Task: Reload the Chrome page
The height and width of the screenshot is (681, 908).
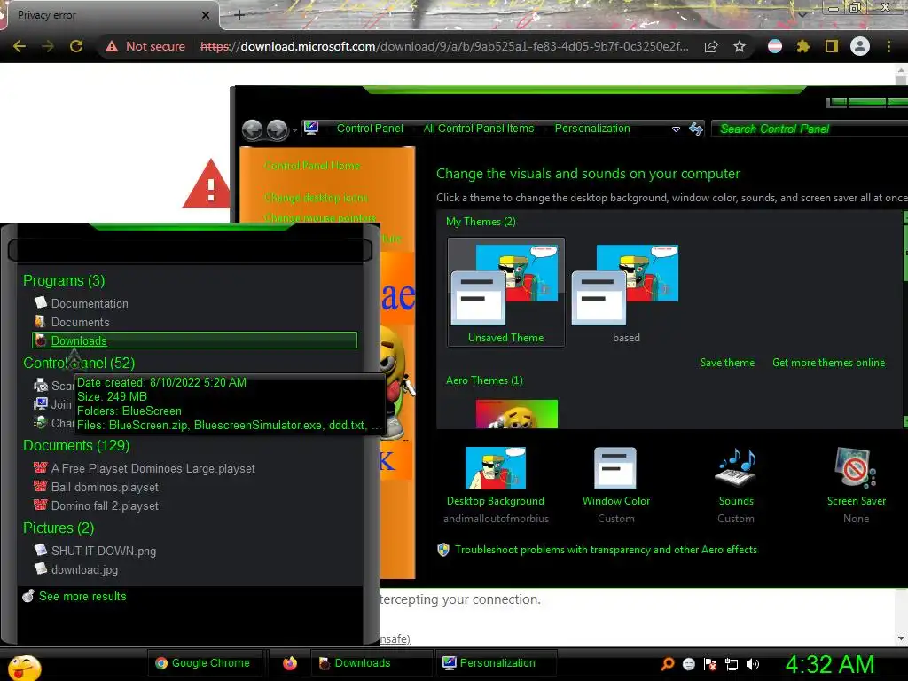Action: [76, 46]
